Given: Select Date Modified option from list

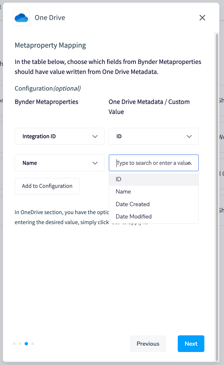Looking at the screenshot, I should [154, 216].
